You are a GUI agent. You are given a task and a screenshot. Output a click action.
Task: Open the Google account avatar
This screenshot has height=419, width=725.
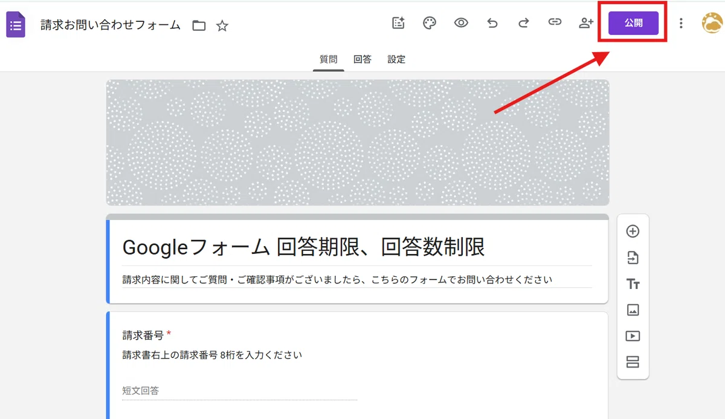tap(712, 24)
